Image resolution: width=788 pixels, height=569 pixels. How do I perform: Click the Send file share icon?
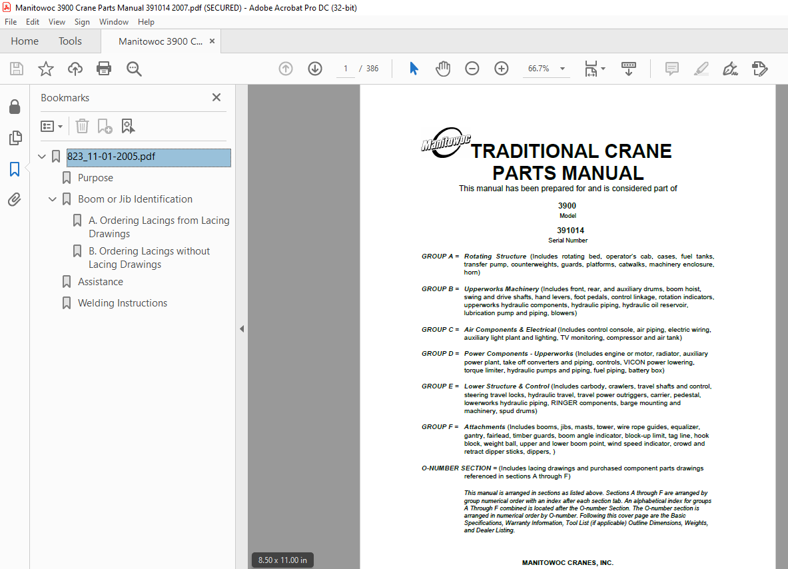click(x=759, y=69)
